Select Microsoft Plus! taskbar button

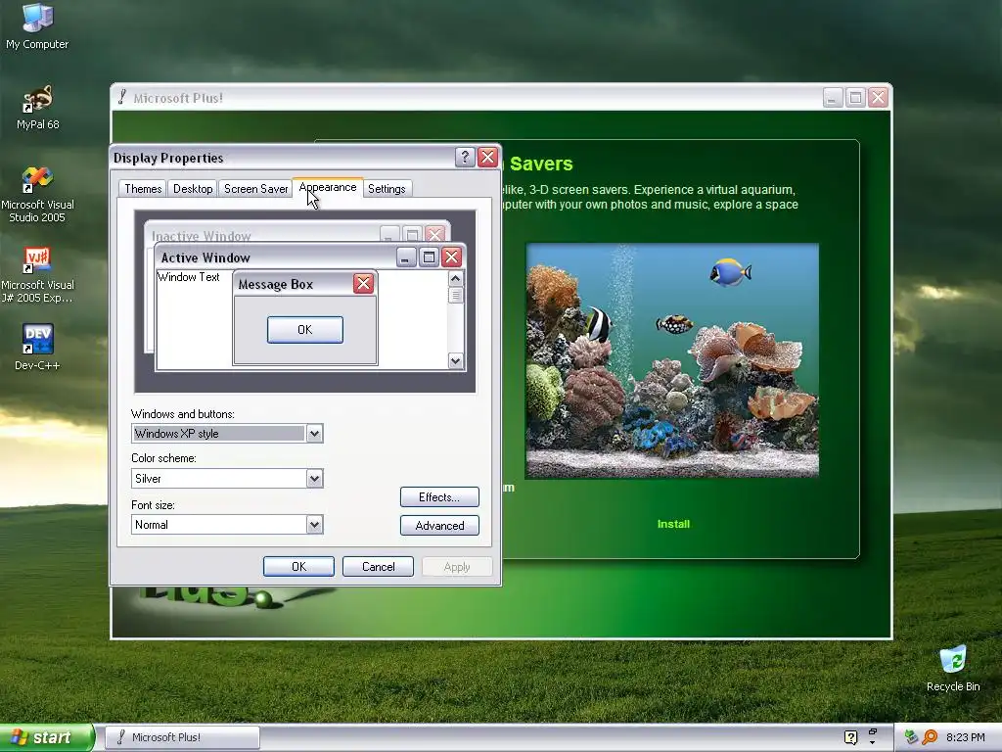[181, 737]
